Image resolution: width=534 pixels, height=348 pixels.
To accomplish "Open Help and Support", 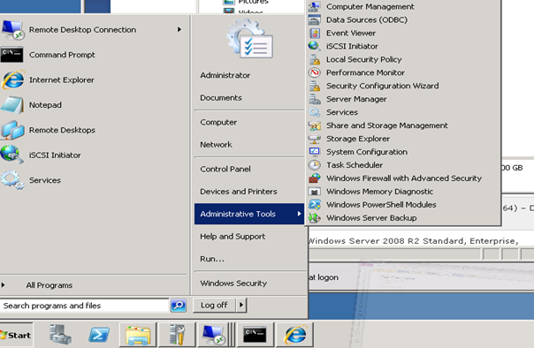I will (233, 237).
